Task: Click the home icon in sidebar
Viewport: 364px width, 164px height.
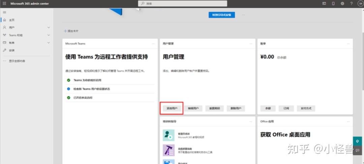Action: [4, 20]
